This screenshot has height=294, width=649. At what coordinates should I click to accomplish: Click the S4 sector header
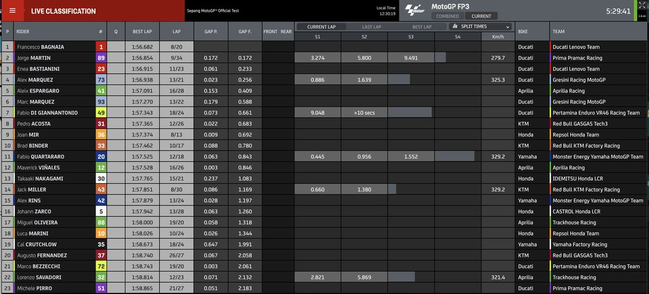tap(458, 37)
